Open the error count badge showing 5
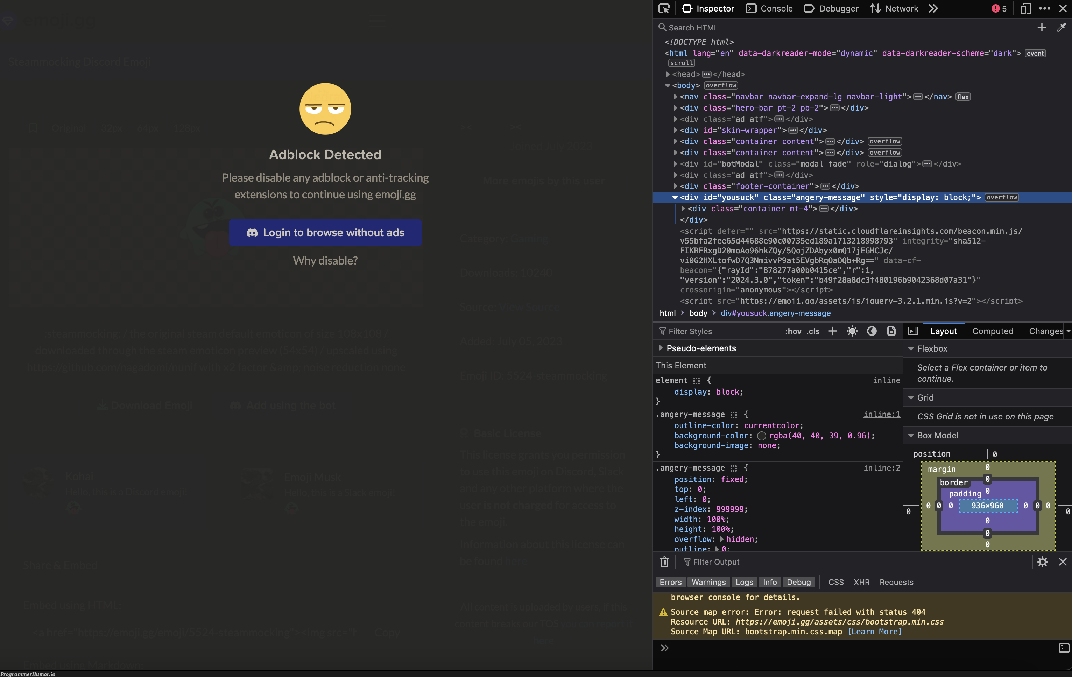Image resolution: width=1072 pixels, height=677 pixels. pos(999,8)
